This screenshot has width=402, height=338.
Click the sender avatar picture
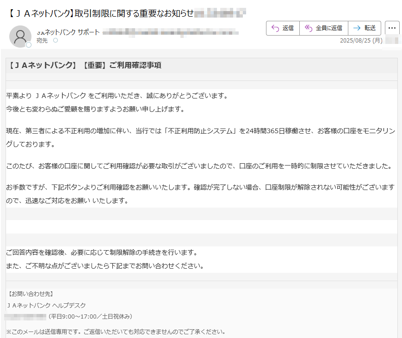[20, 37]
